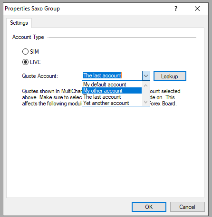This screenshot has width=212, height=217.
Task: Click the help question mark icon
Action: [x=176, y=9]
